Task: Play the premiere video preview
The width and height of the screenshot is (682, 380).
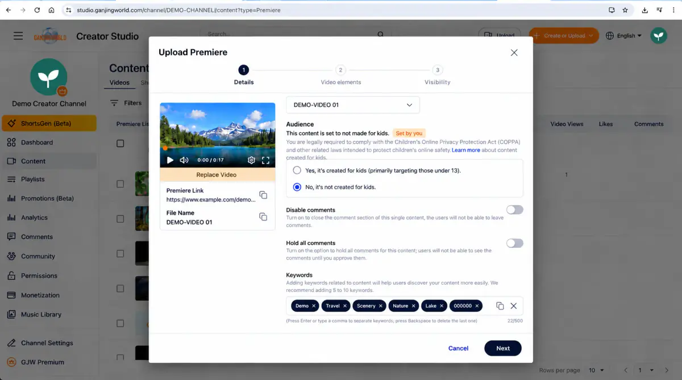Action: point(170,160)
